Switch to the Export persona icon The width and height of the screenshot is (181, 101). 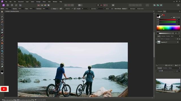point(20,5)
